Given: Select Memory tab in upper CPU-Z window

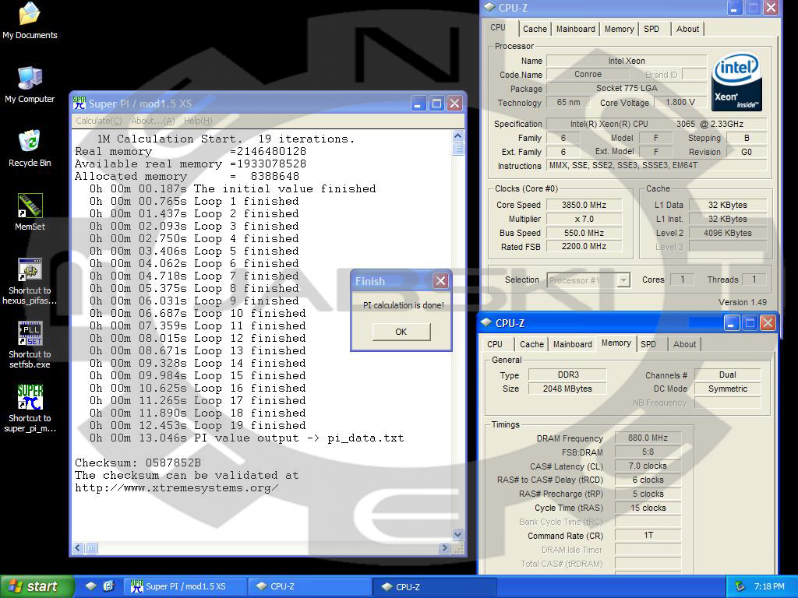Looking at the screenshot, I should coord(620,29).
